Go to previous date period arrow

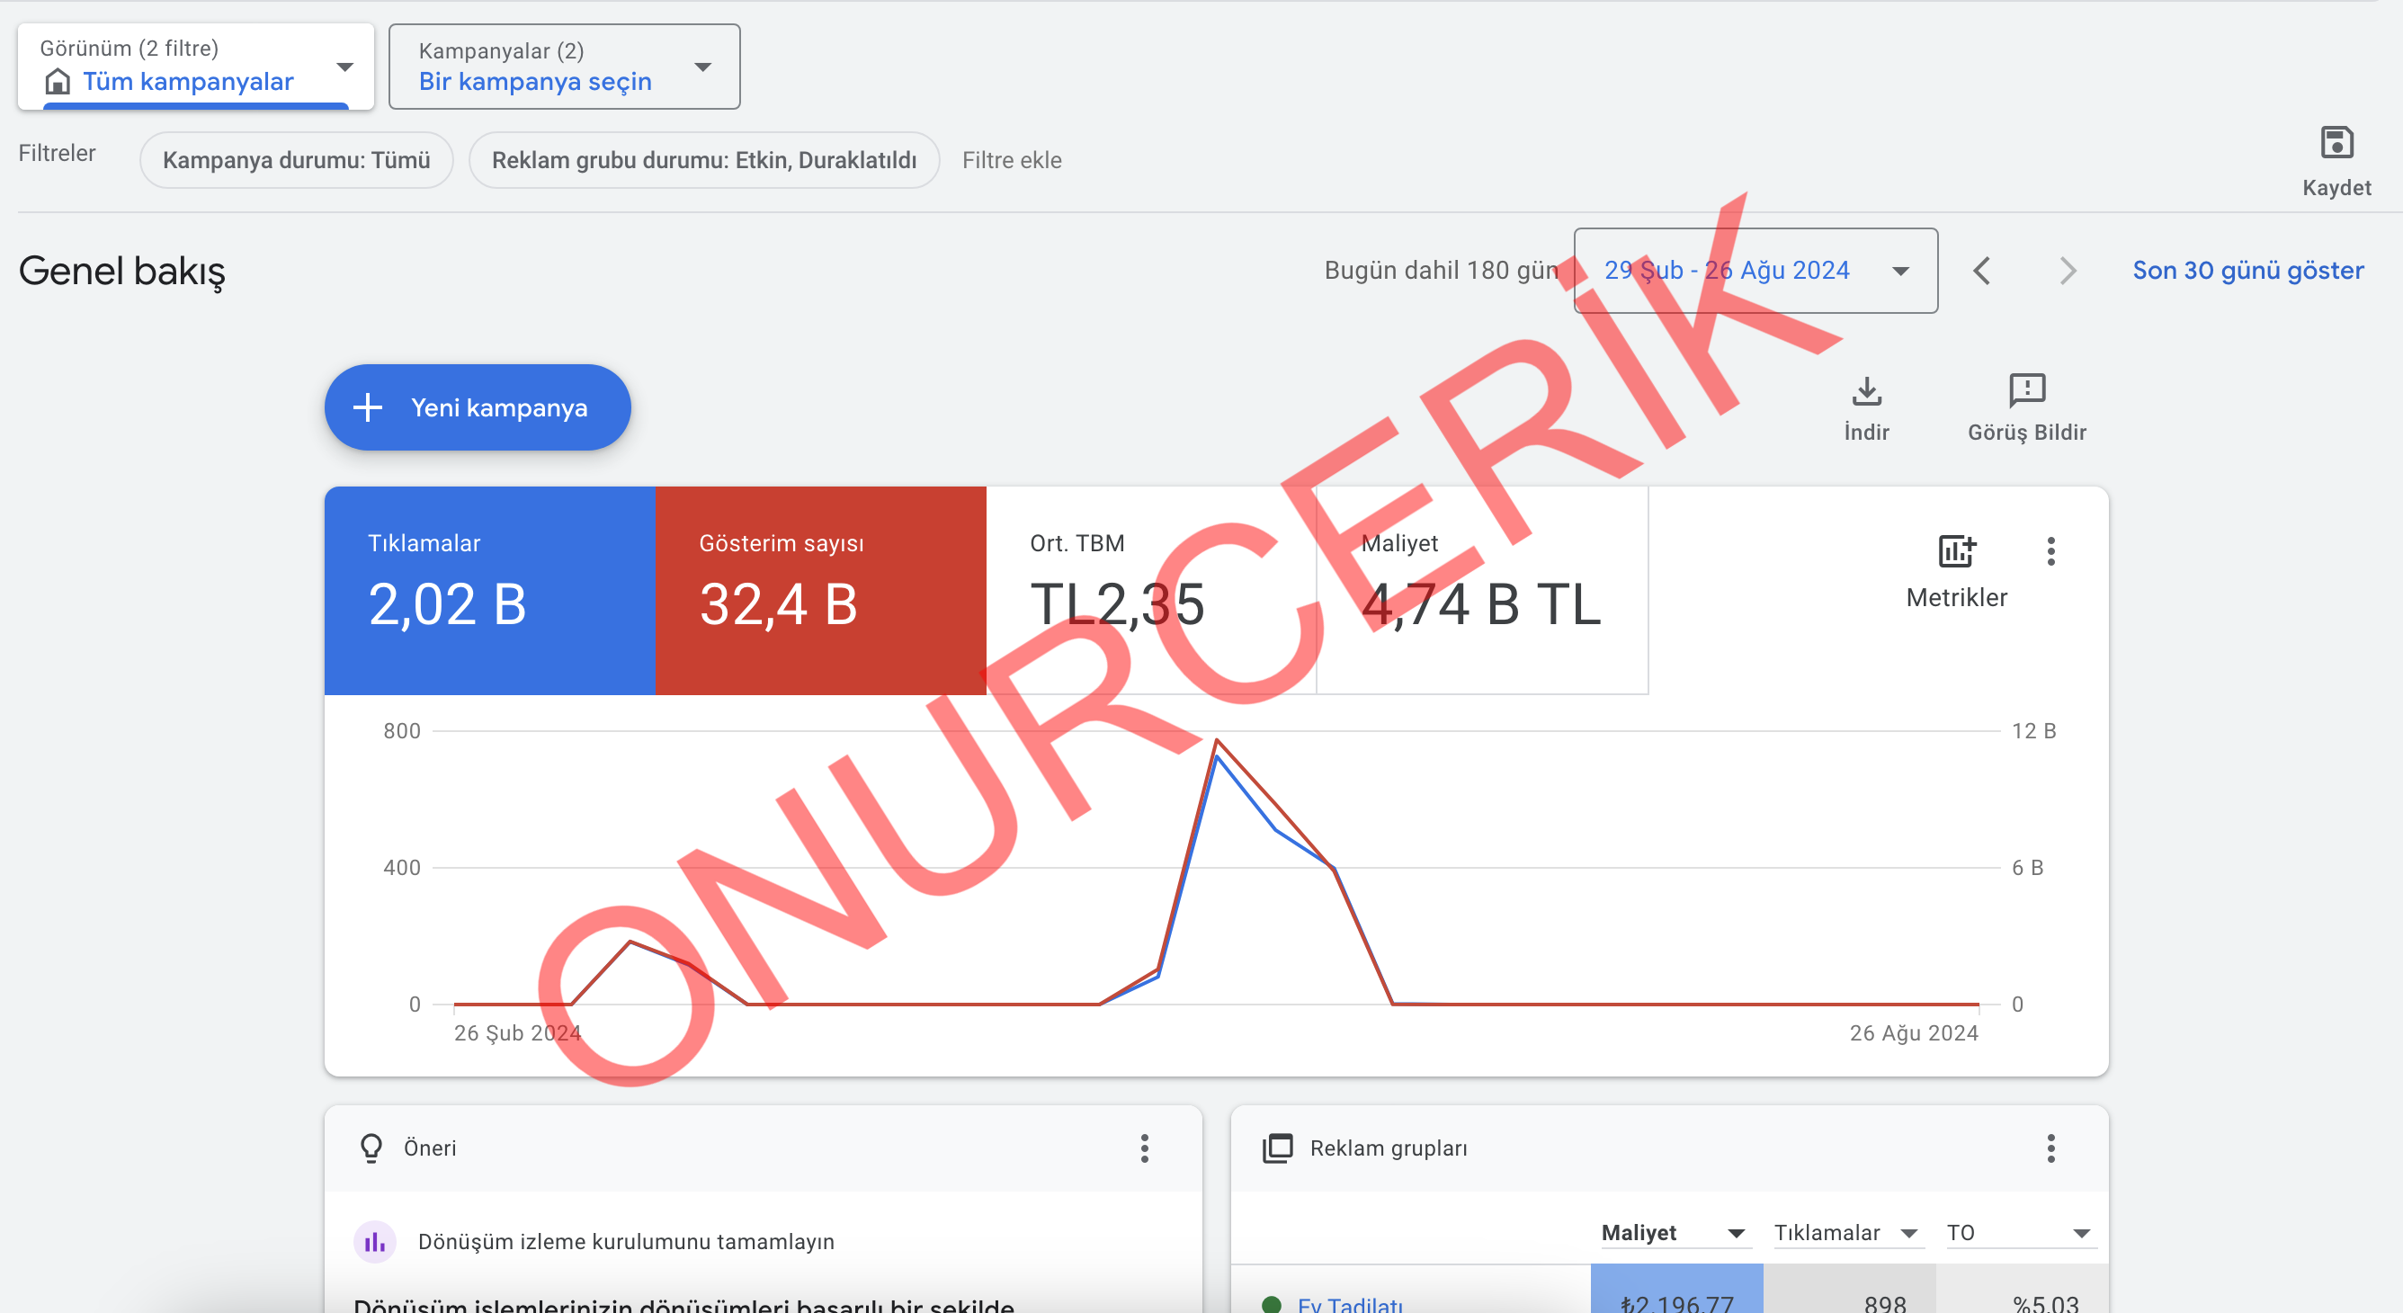coord(1981,272)
